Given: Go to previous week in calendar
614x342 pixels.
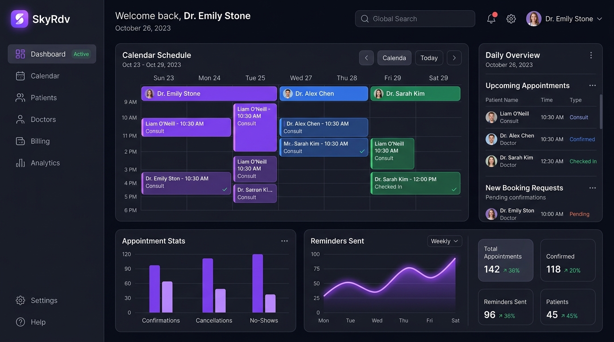Looking at the screenshot, I should (366, 58).
